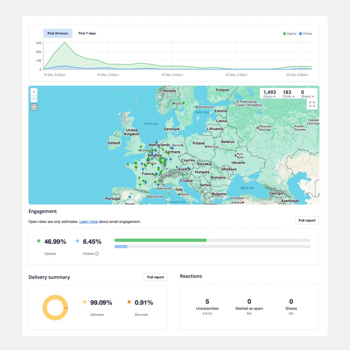Click the info icon beside Clicked
The image size is (350, 350).
(x=97, y=254)
